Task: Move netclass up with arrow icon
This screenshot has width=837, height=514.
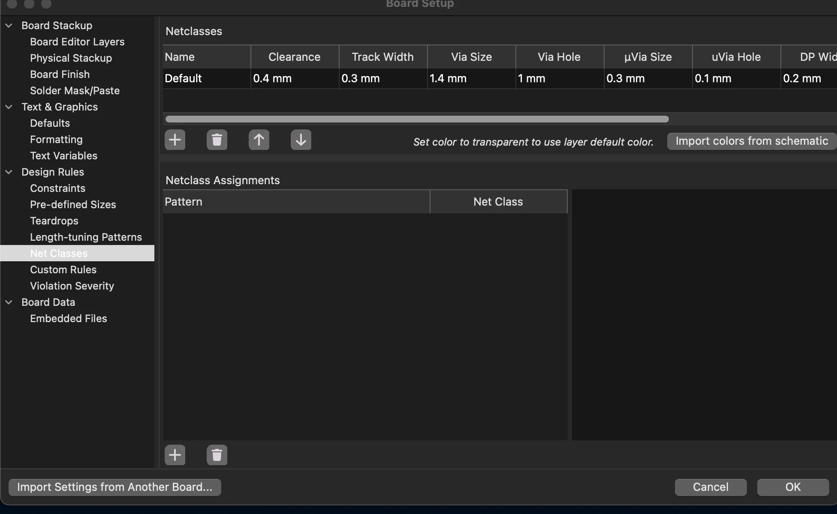Action: click(259, 140)
